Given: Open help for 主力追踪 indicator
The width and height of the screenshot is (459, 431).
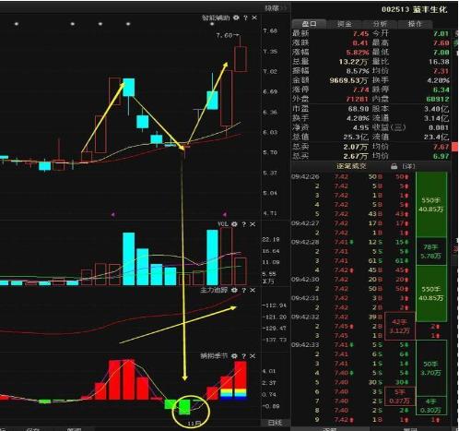Looking at the screenshot, I should [x=243, y=290].
